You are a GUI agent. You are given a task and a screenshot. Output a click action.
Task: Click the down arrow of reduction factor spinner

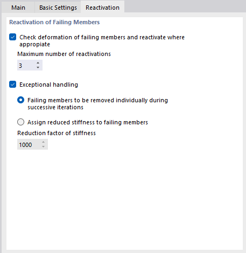[x=43, y=146]
